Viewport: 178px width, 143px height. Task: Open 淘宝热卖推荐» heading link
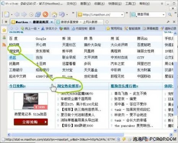(x=69, y=86)
